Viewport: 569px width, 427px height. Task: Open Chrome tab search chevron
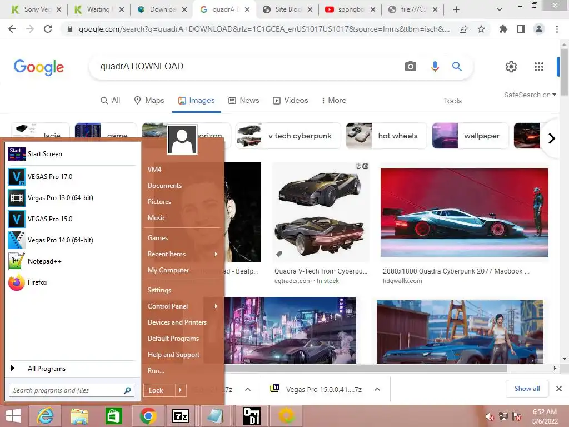pos(500,9)
